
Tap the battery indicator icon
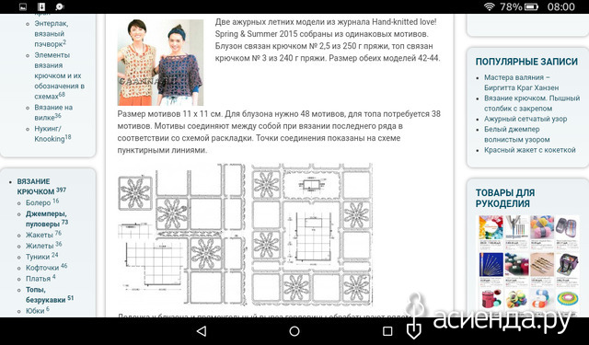point(531,6)
